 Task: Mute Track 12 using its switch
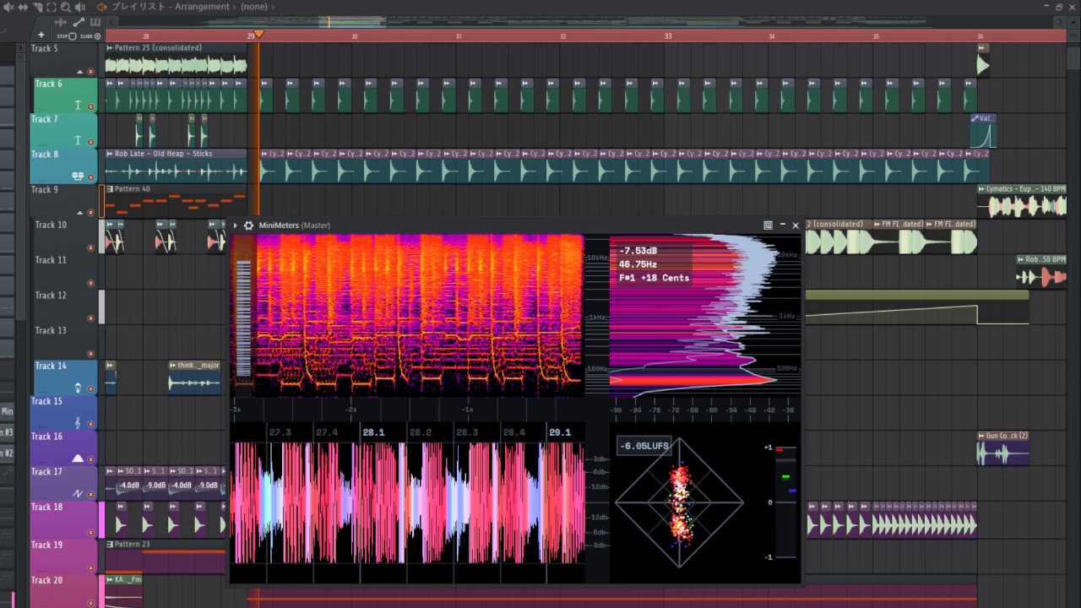(x=90, y=318)
